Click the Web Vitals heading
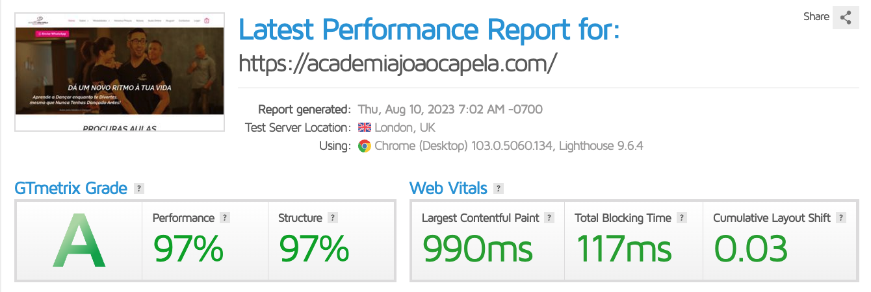Viewport: 871px width, 292px height. 448,189
